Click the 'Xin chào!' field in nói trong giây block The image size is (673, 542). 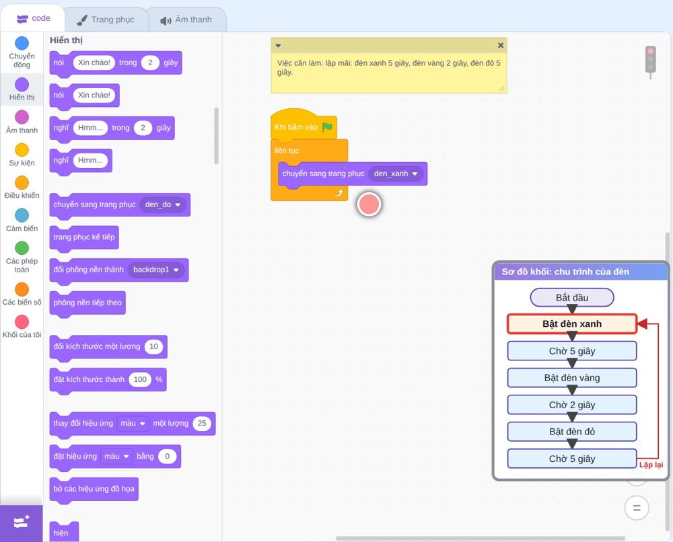tap(94, 63)
